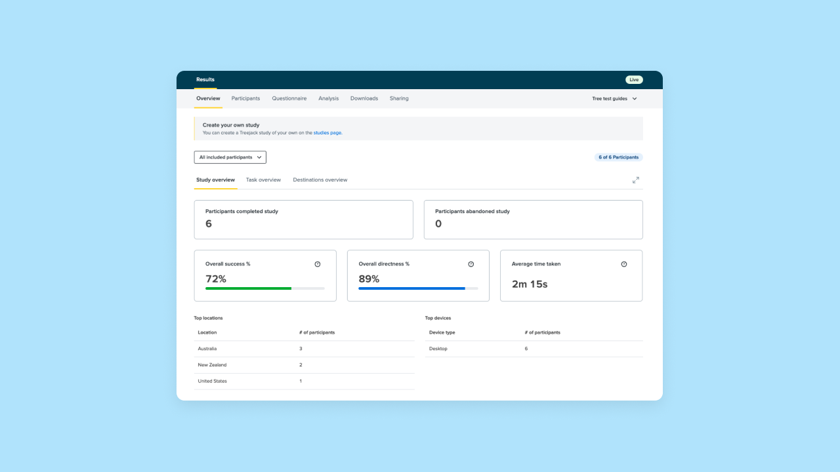Screen dimensions: 840x472
Task: Click the Live status badge
Action: (634, 79)
